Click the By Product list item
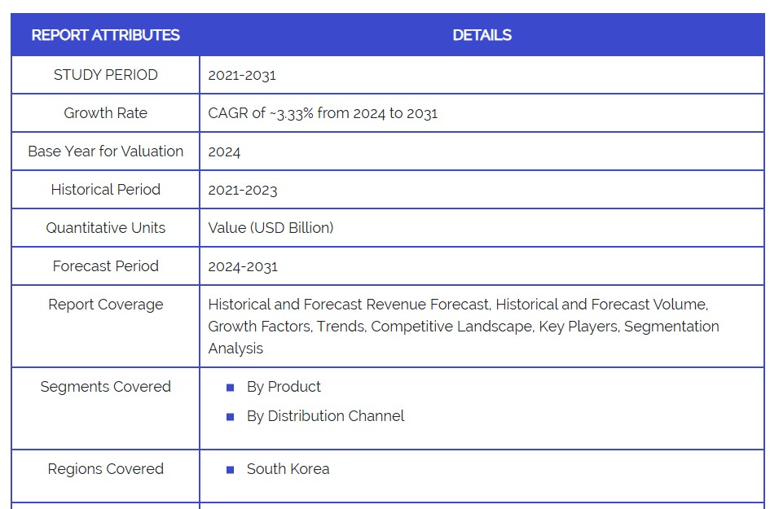Viewport: 770px width, 509px height. tap(284, 387)
